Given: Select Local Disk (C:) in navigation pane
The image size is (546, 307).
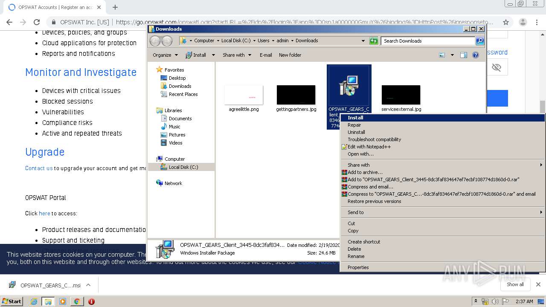Looking at the screenshot, I should 181,167.
